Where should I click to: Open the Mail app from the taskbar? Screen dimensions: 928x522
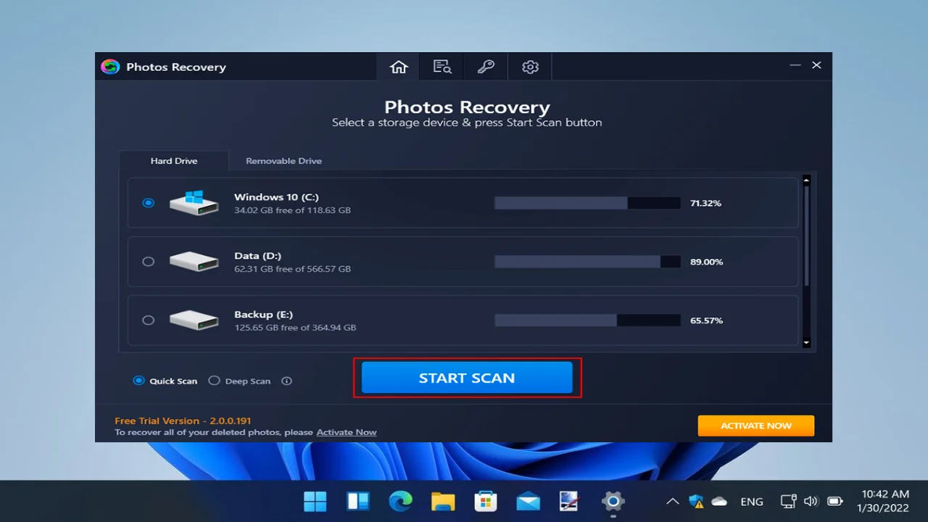[528, 501]
